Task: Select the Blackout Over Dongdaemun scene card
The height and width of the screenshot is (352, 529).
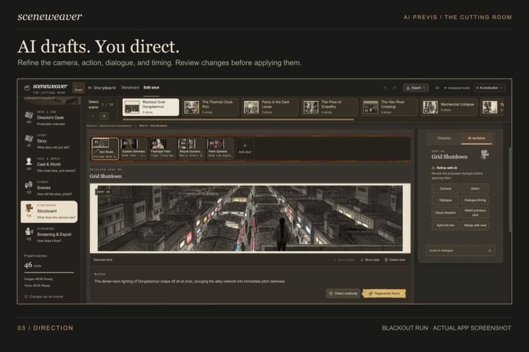Action: (150, 107)
